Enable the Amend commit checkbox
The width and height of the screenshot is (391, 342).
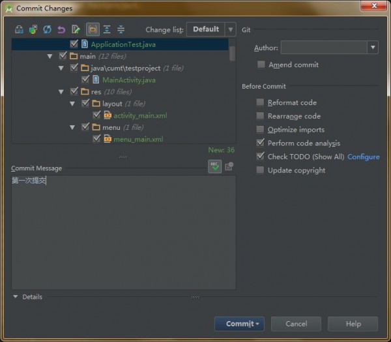click(x=261, y=65)
